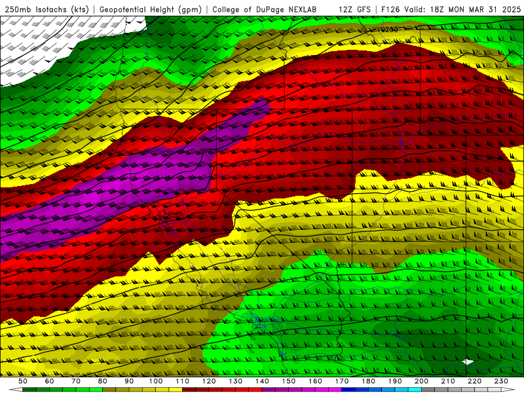This screenshot has width=524, height=393.
Task: Click the 180 legend value
Action: [368, 381]
